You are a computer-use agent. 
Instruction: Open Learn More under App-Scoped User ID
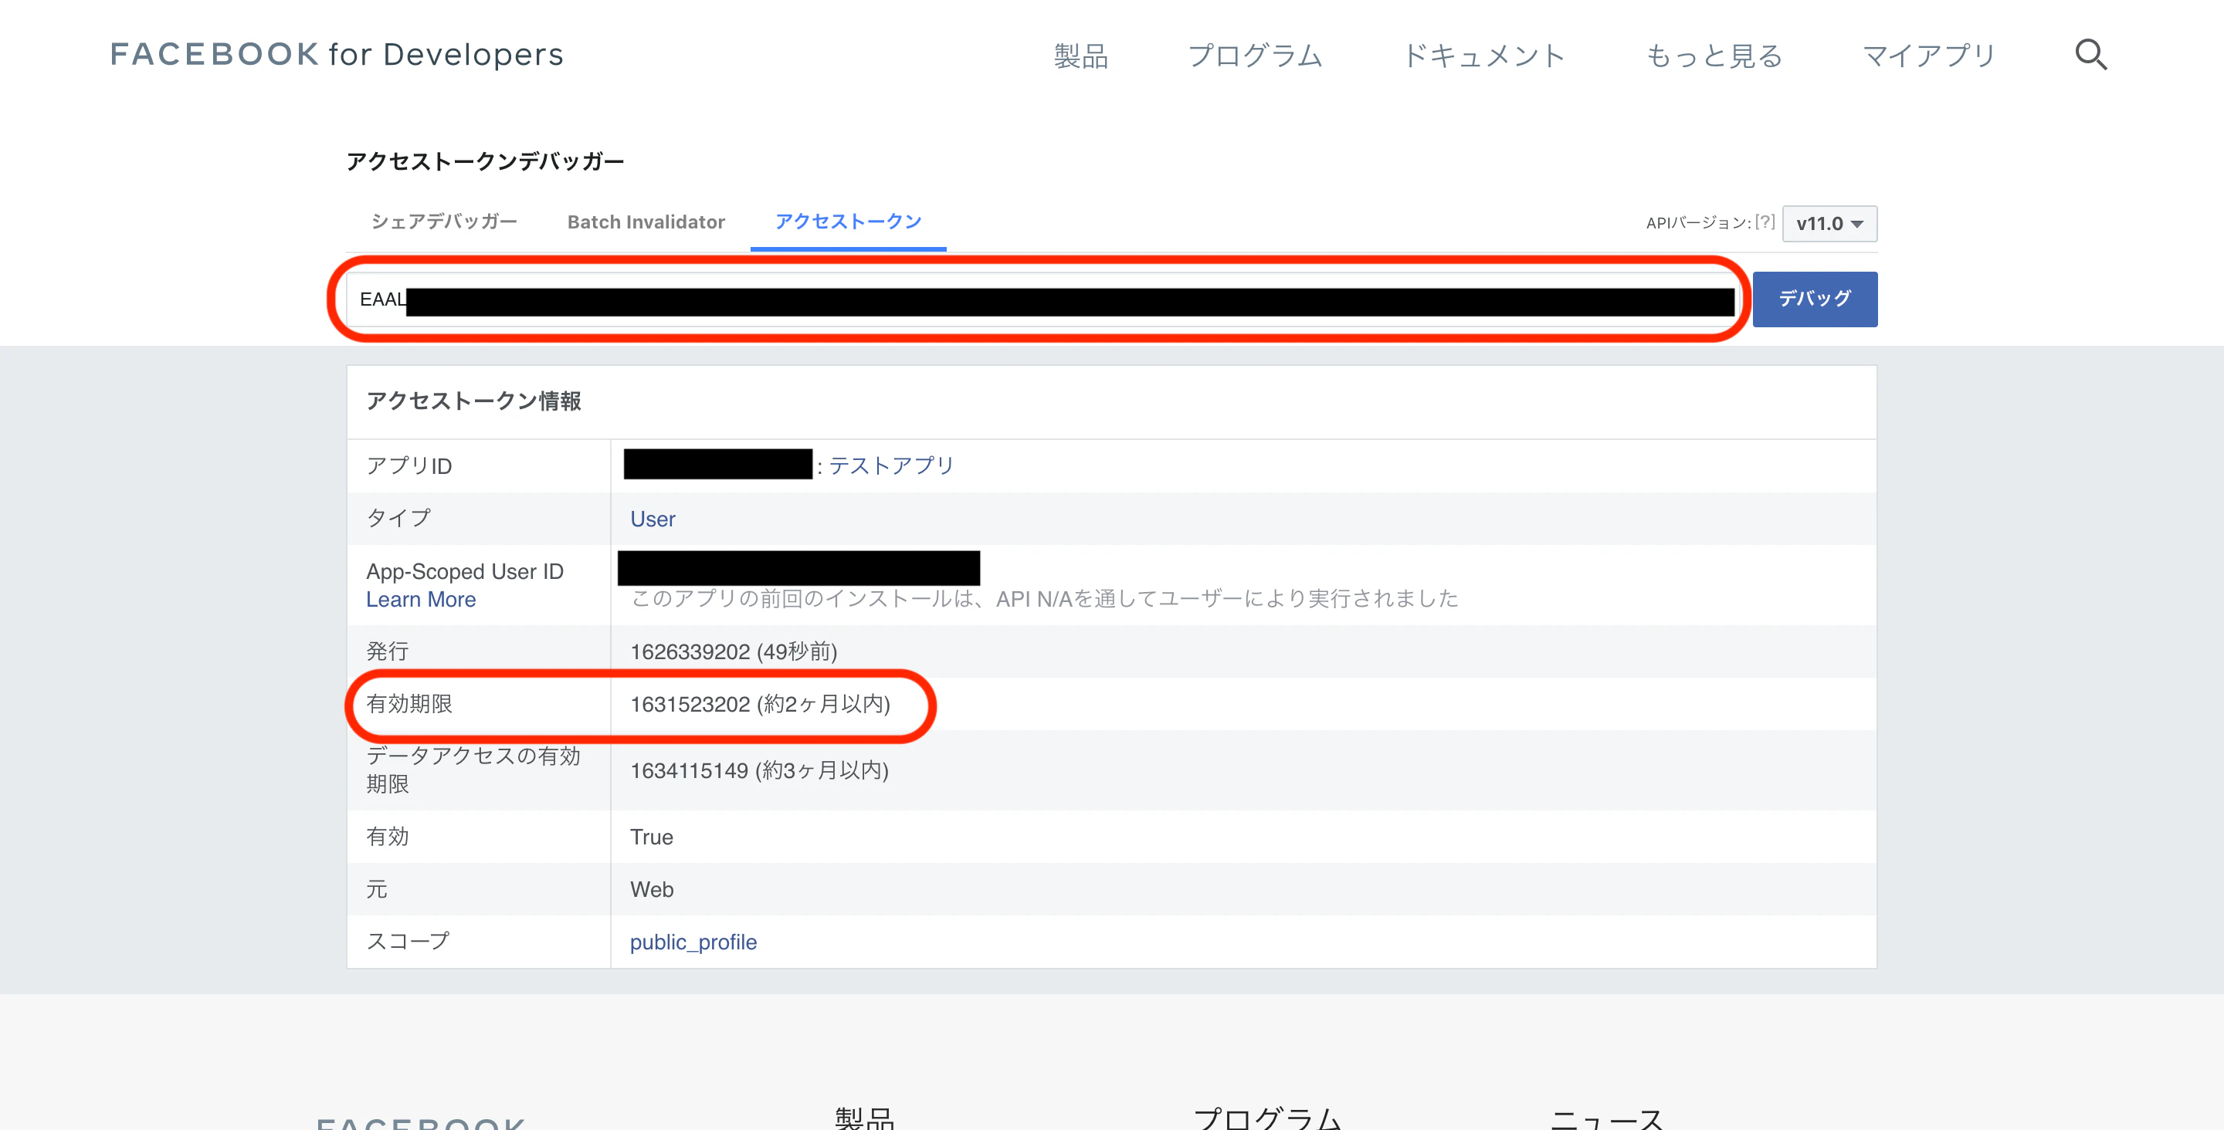420,599
